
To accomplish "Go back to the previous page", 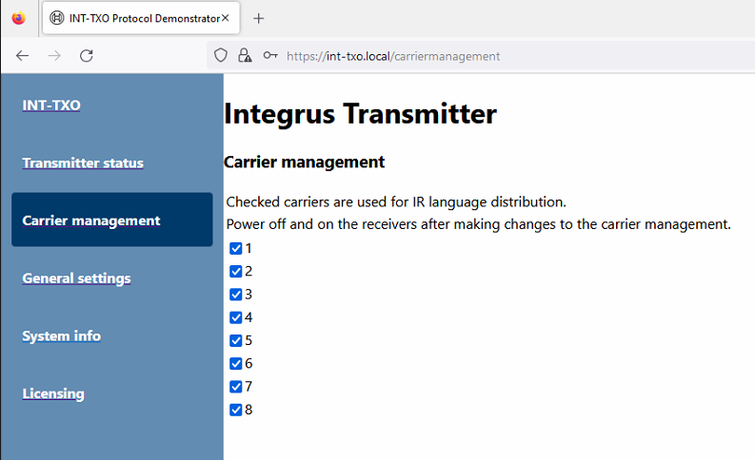I will 22,56.
